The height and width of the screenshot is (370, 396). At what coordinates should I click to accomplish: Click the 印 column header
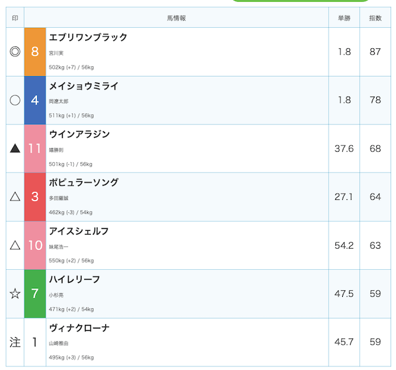click(15, 18)
